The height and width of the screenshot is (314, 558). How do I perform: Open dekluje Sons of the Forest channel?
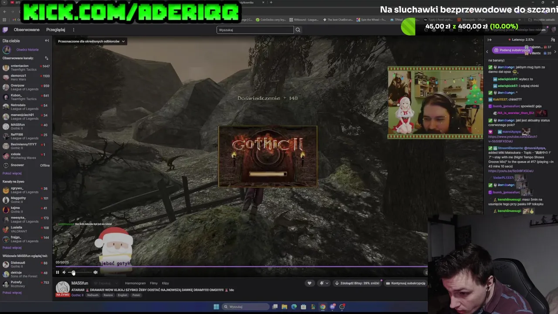(x=26, y=274)
